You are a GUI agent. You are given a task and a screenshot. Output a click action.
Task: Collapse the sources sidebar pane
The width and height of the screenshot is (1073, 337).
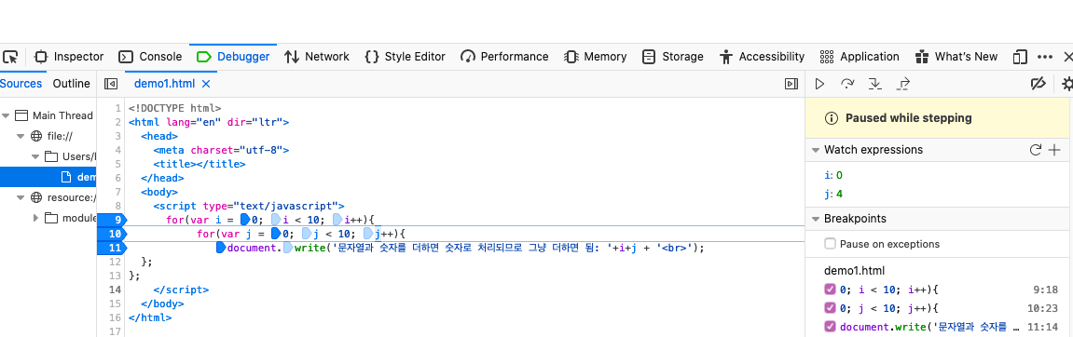110,84
